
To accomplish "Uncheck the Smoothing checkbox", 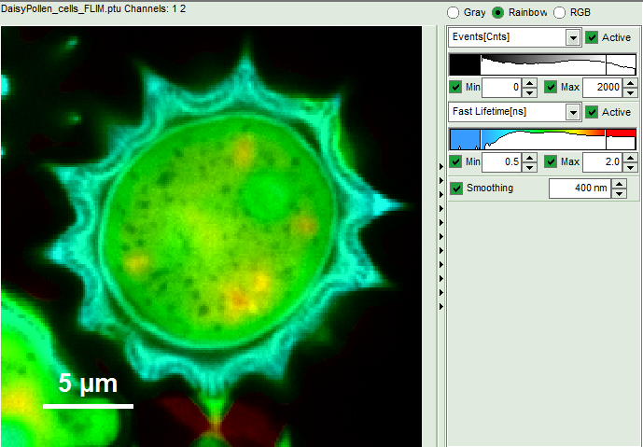I will point(456,188).
